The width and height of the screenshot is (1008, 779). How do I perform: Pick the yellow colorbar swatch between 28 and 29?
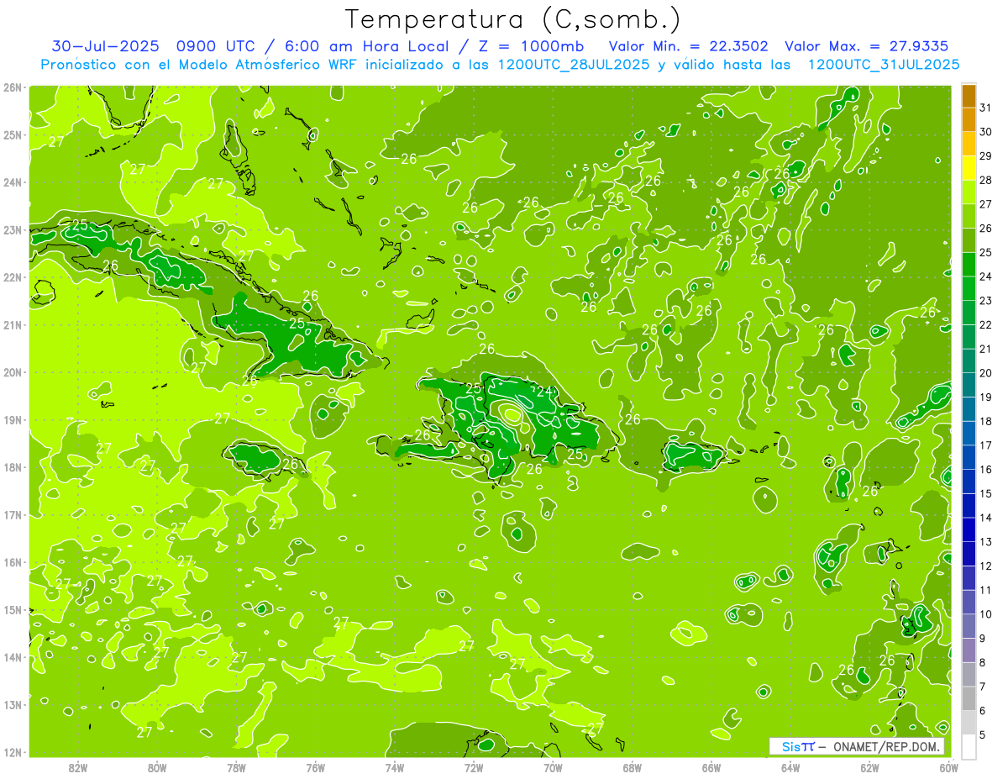969,167
